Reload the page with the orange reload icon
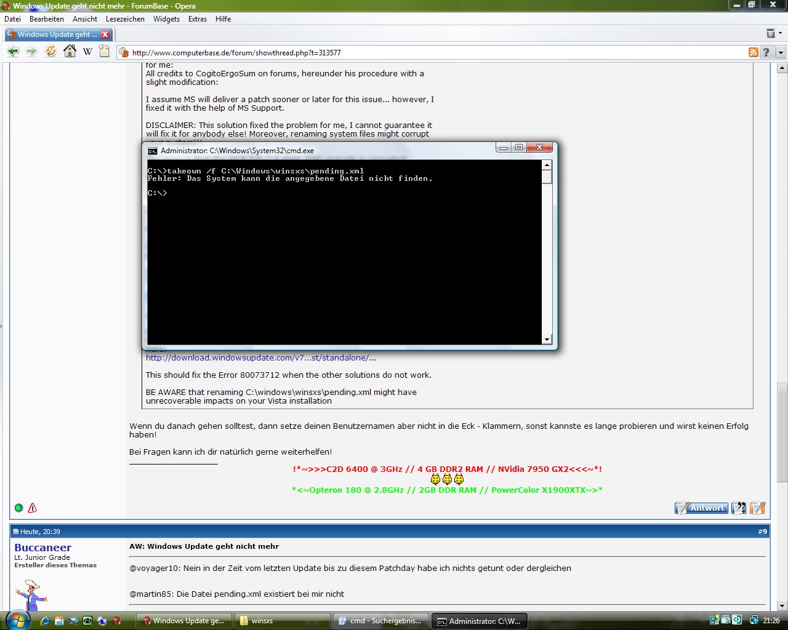This screenshot has width=788, height=630. click(51, 52)
